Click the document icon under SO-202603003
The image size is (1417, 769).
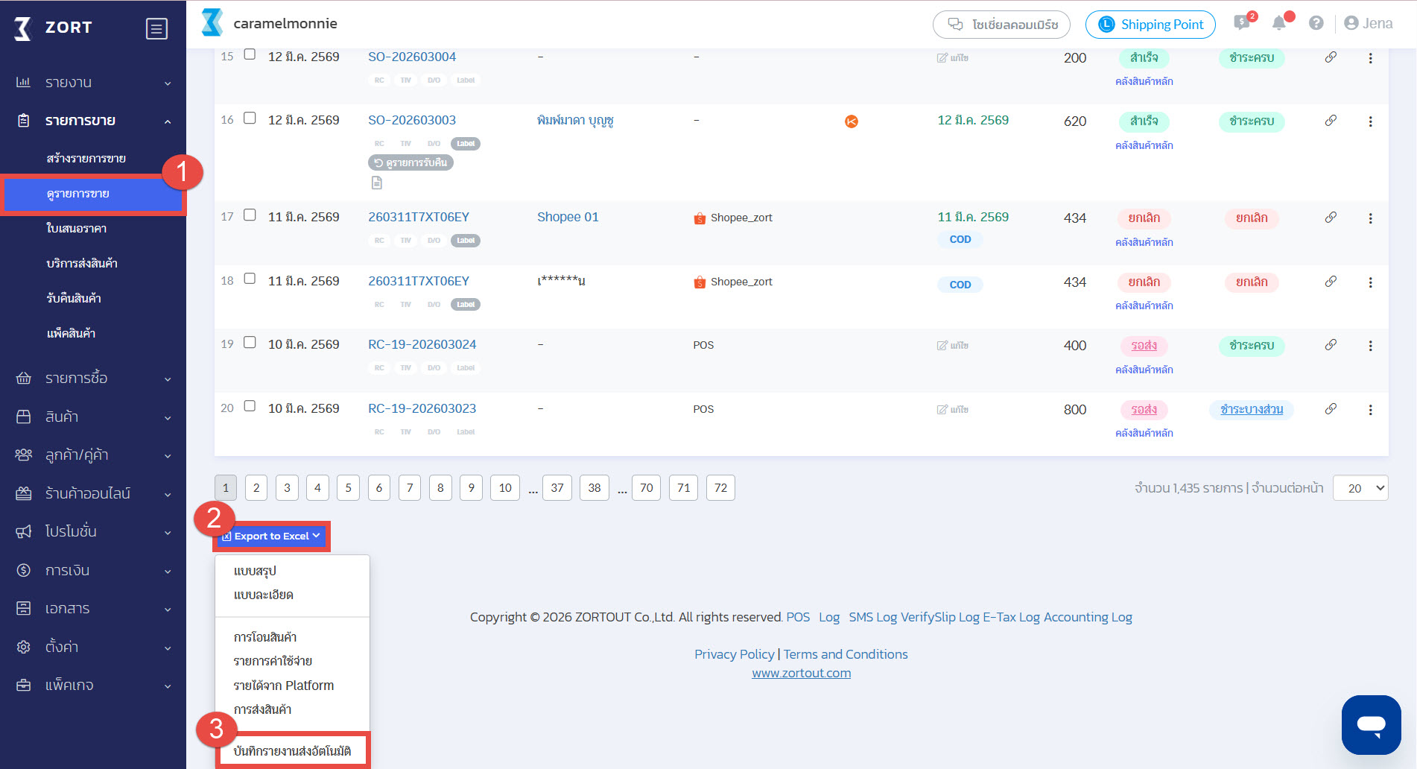pyautogui.click(x=377, y=183)
